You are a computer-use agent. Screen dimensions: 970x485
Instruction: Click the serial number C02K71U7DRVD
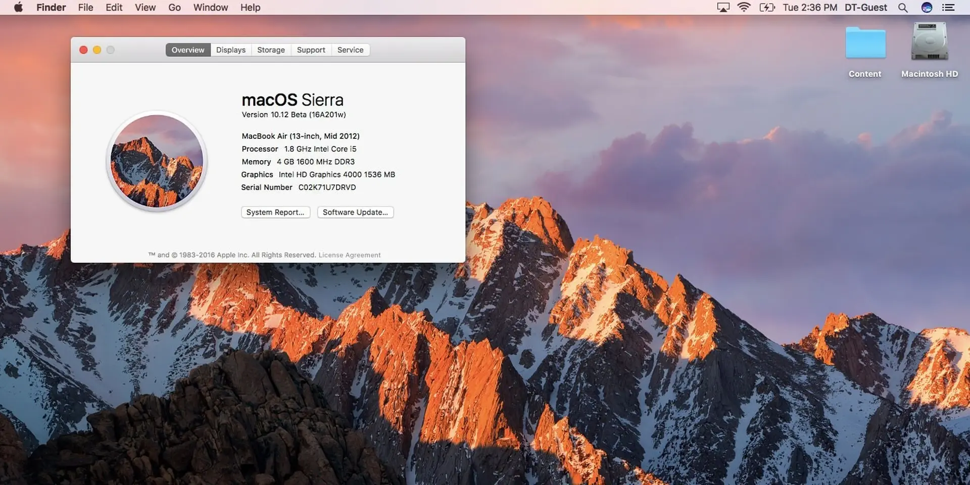click(327, 187)
